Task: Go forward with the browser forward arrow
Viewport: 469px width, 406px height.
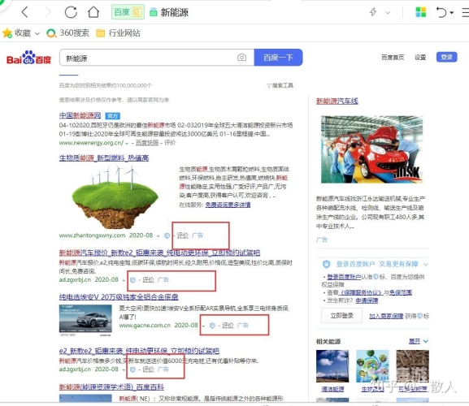Action: (x=48, y=12)
